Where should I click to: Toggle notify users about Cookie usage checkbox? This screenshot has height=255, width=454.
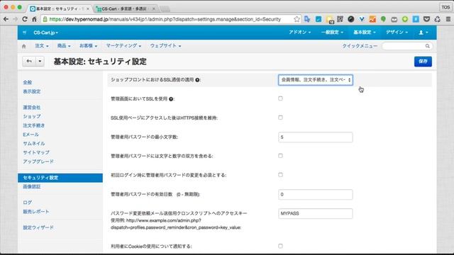pos(280,246)
